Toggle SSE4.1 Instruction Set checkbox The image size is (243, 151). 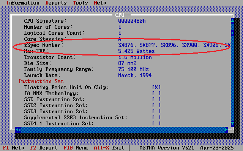point(156,123)
